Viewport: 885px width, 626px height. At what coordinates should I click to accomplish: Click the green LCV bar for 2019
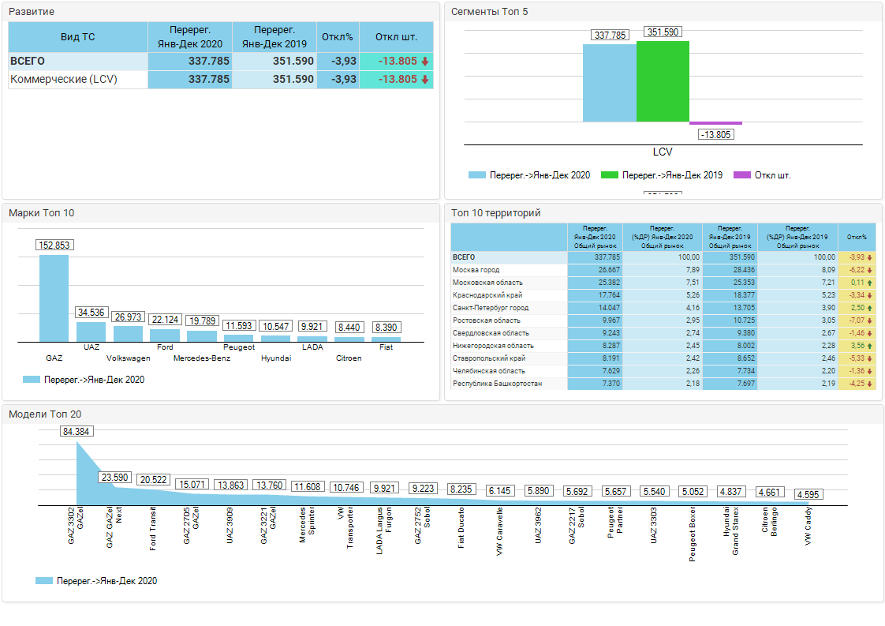tap(663, 82)
